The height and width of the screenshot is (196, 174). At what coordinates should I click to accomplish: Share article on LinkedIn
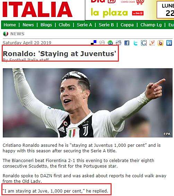(169, 43)
